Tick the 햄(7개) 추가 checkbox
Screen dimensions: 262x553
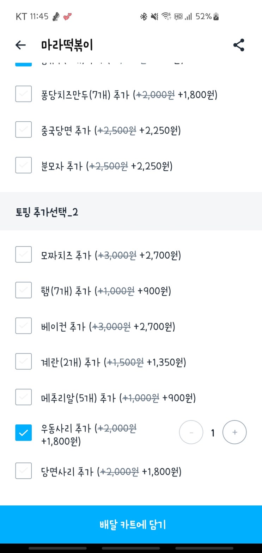click(x=24, y=290)
